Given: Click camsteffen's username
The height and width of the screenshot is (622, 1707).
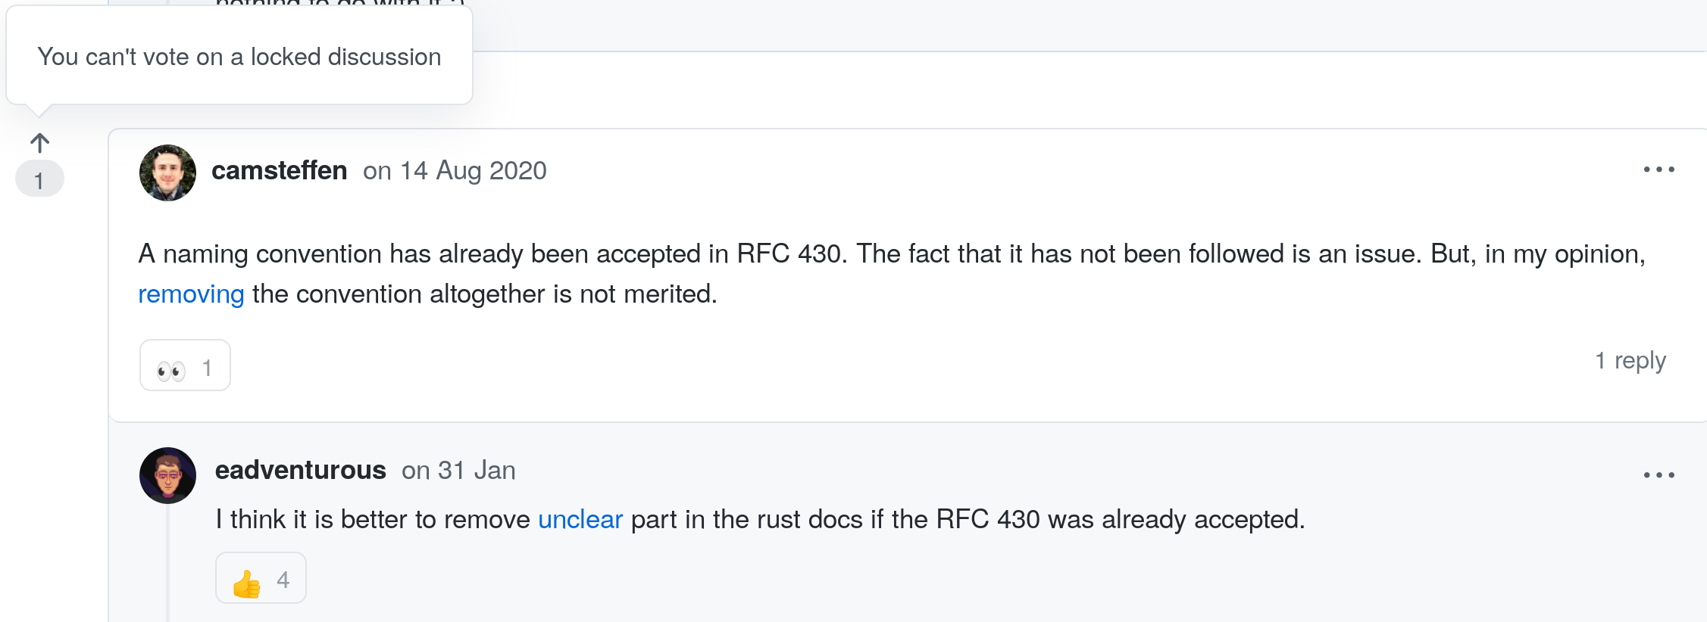Looking at the screenshot, I should pos(280,170).
